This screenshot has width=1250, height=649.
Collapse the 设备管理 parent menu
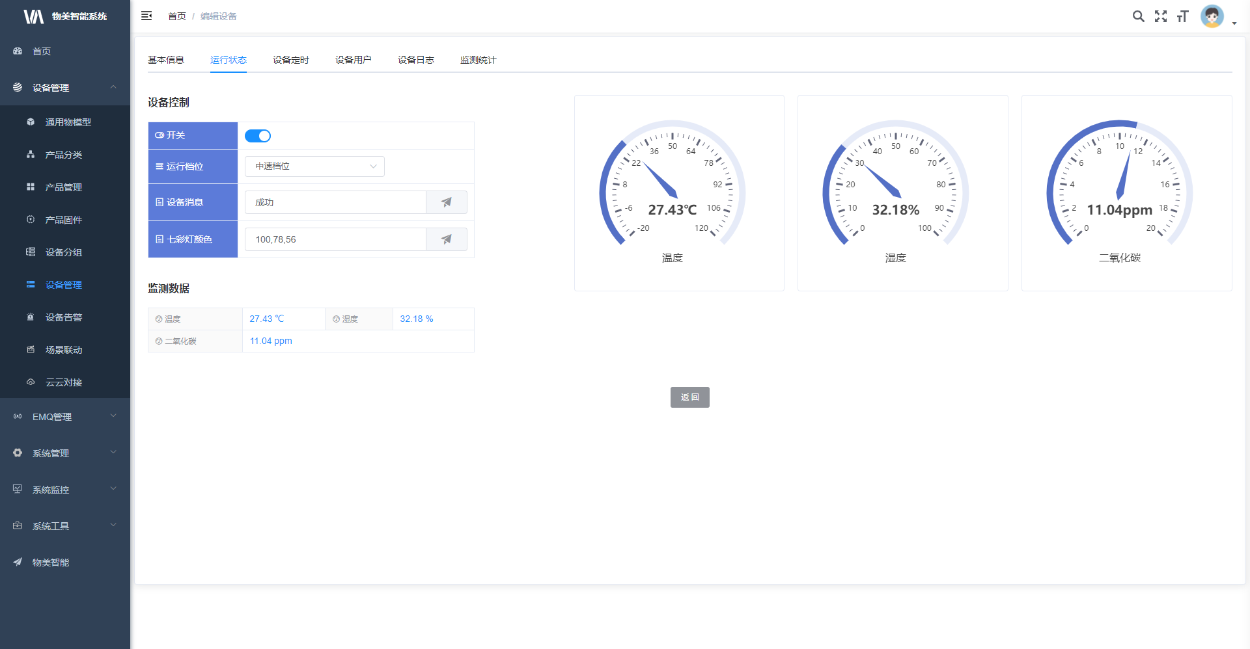[65, 88]
